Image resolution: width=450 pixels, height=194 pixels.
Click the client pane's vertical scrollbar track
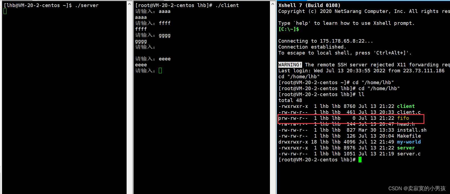[273, 100]
